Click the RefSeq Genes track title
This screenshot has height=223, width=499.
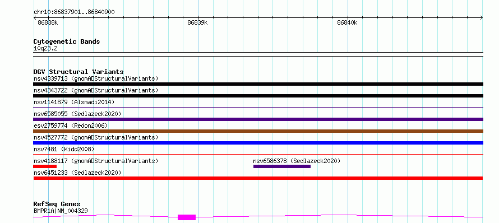point(57,205)
